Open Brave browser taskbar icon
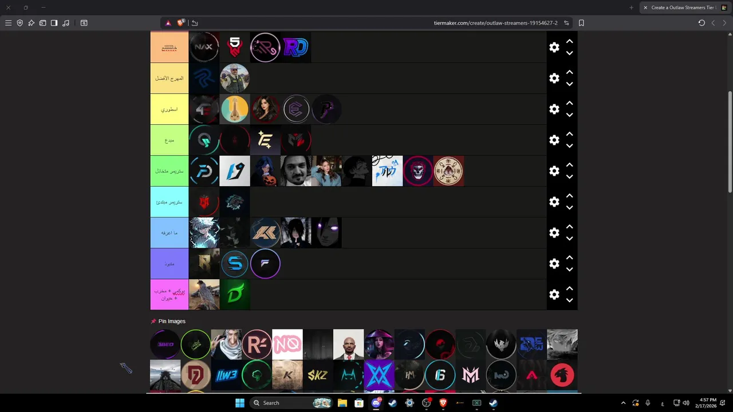 (443, 403)
